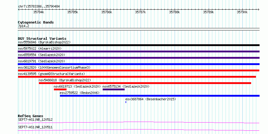Click label nsv5486618 (ByrskaBishop2022)

coord(65,80)
